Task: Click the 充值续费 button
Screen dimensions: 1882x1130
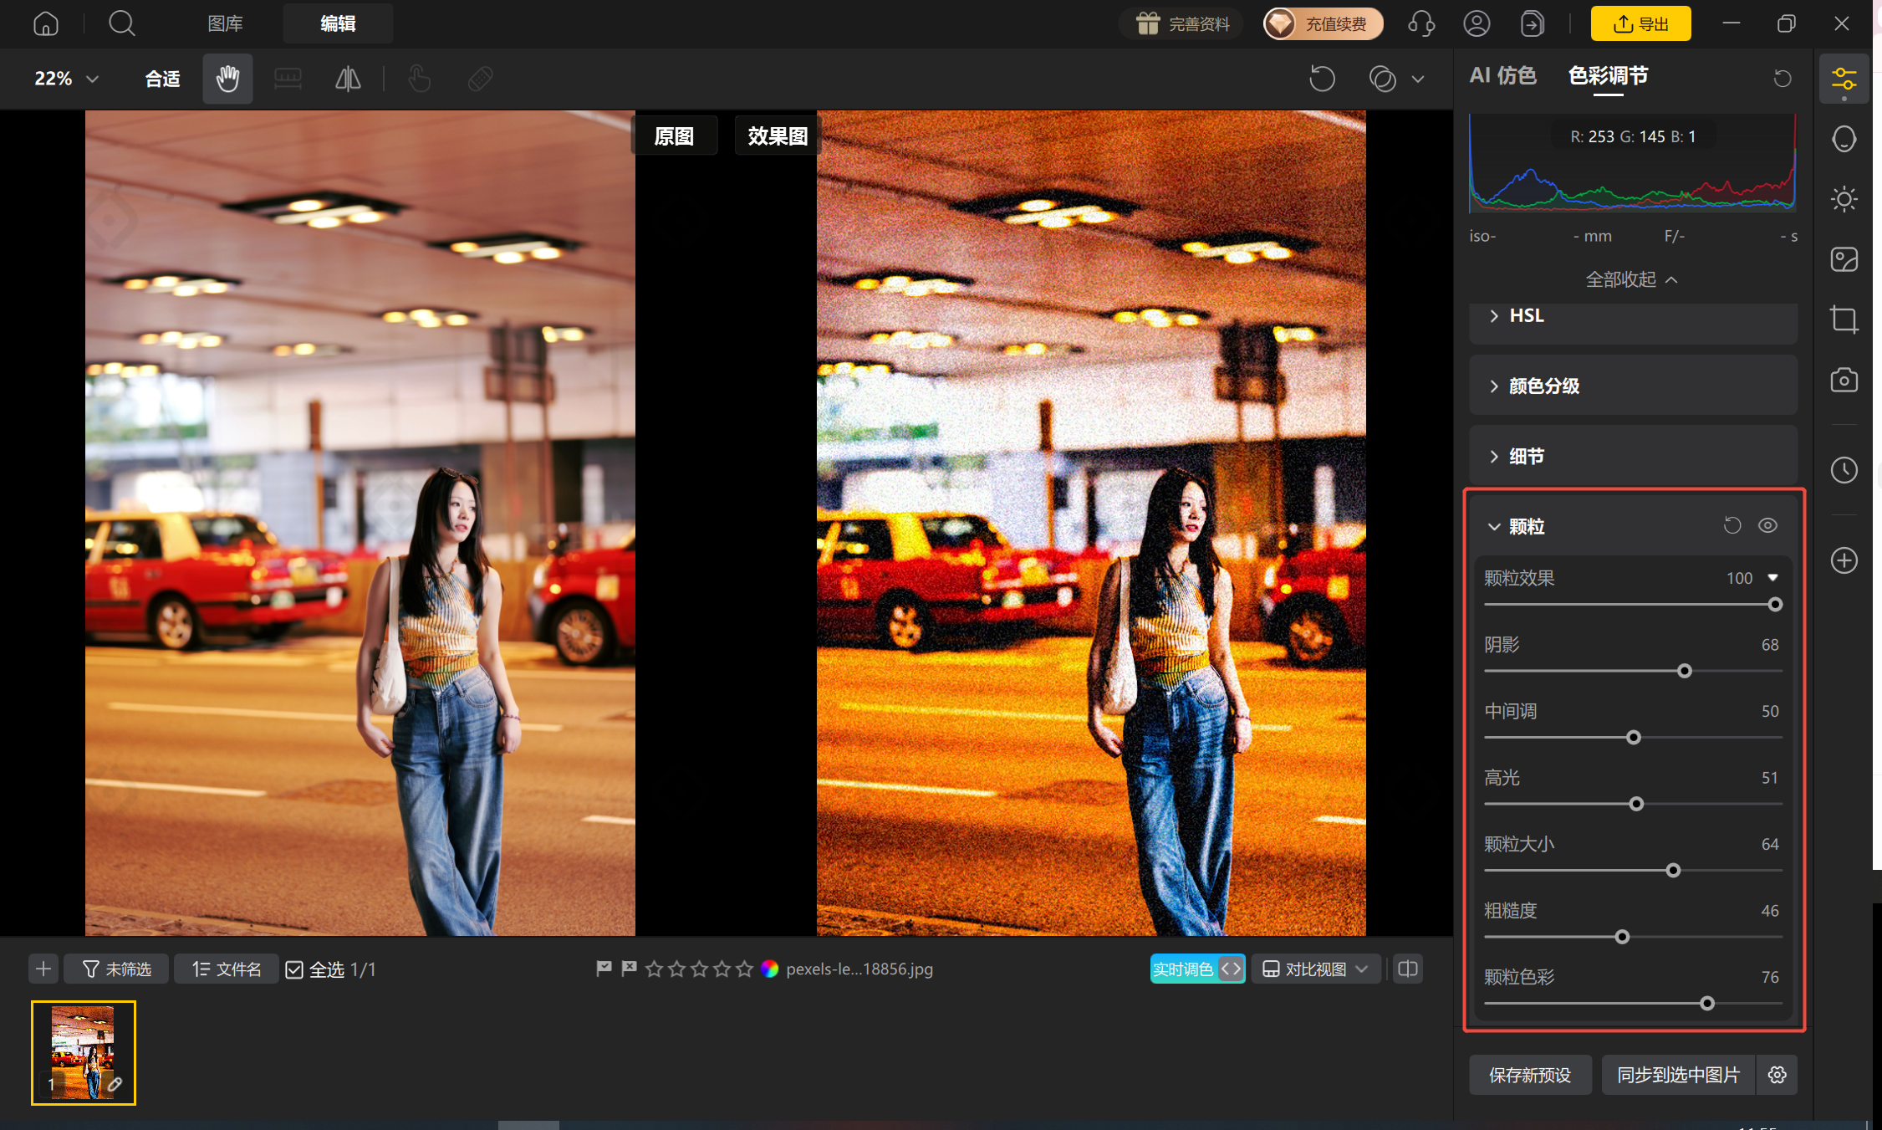Action: (1323, 23)
